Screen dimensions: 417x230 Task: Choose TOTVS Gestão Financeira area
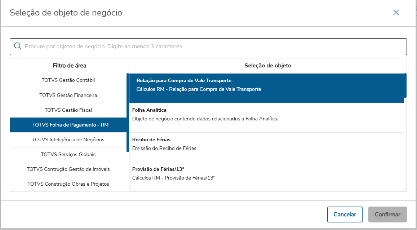tap(68, 95)
